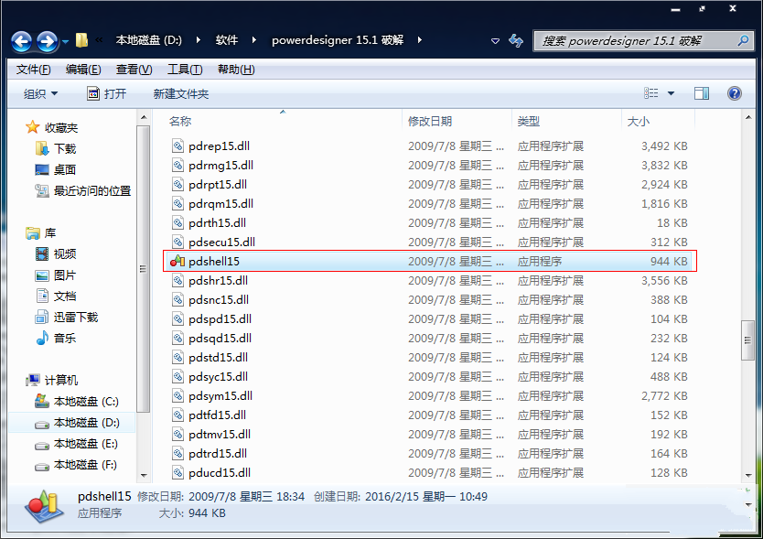Select 本地磁盘 (D:) in address breadcrumb
Image resolution: width=763 pixels, height=539 pixels.
(148, 40)
